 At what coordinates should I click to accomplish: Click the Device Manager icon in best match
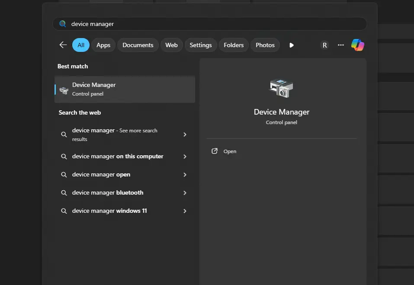pos(64,89)
